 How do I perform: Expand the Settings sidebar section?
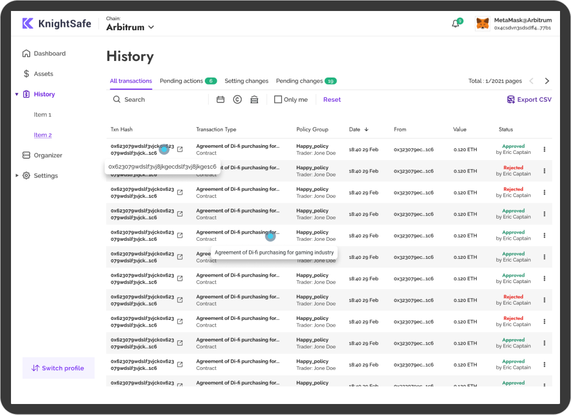(x=17, y=176)
